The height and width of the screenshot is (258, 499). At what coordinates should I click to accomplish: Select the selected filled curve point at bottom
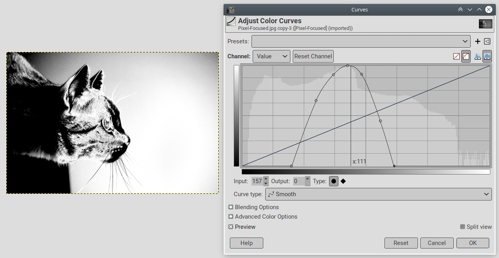coord(394,166)
